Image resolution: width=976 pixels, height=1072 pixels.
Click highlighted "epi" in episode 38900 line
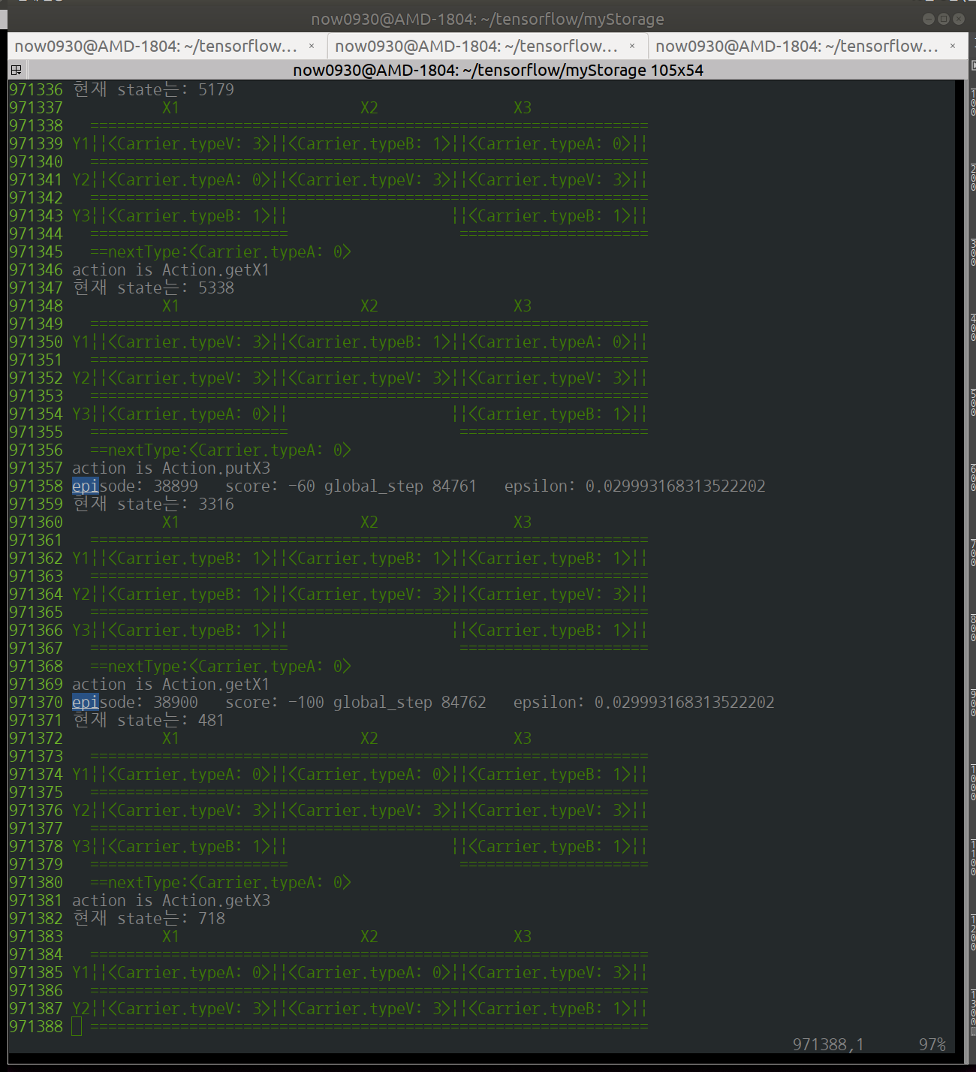pyautogui.click(x=86, y=703)
